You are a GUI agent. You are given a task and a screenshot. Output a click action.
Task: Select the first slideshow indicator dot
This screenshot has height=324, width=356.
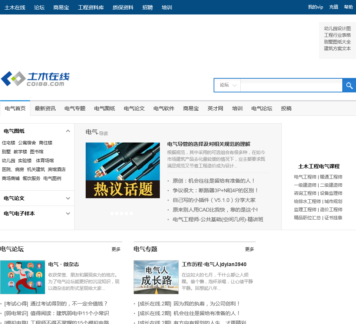(x=112, y=213)
